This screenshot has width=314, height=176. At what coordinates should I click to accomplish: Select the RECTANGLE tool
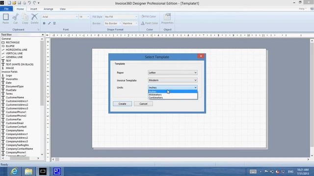[x=12, y=43]
